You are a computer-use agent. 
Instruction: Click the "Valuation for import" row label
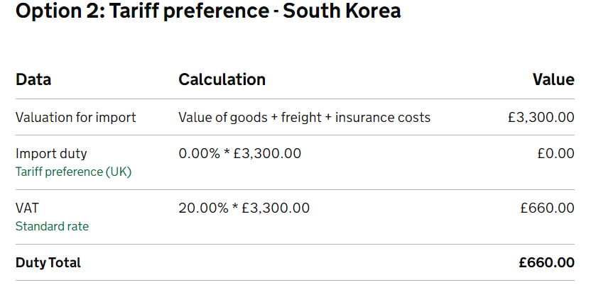pos(75,117)
